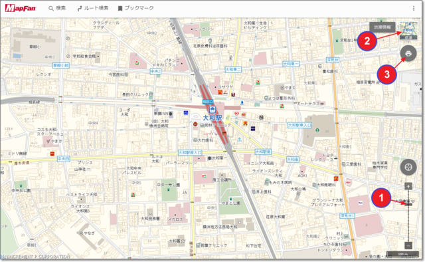Click the print map button

click(408, 53)
